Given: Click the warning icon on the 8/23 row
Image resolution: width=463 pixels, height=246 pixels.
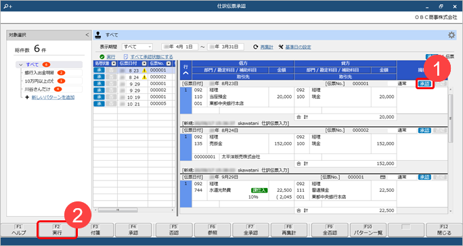Looking at the screenshot, I should (x=144, y=70).
